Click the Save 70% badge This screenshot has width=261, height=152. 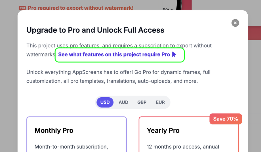tap(226, 119)
